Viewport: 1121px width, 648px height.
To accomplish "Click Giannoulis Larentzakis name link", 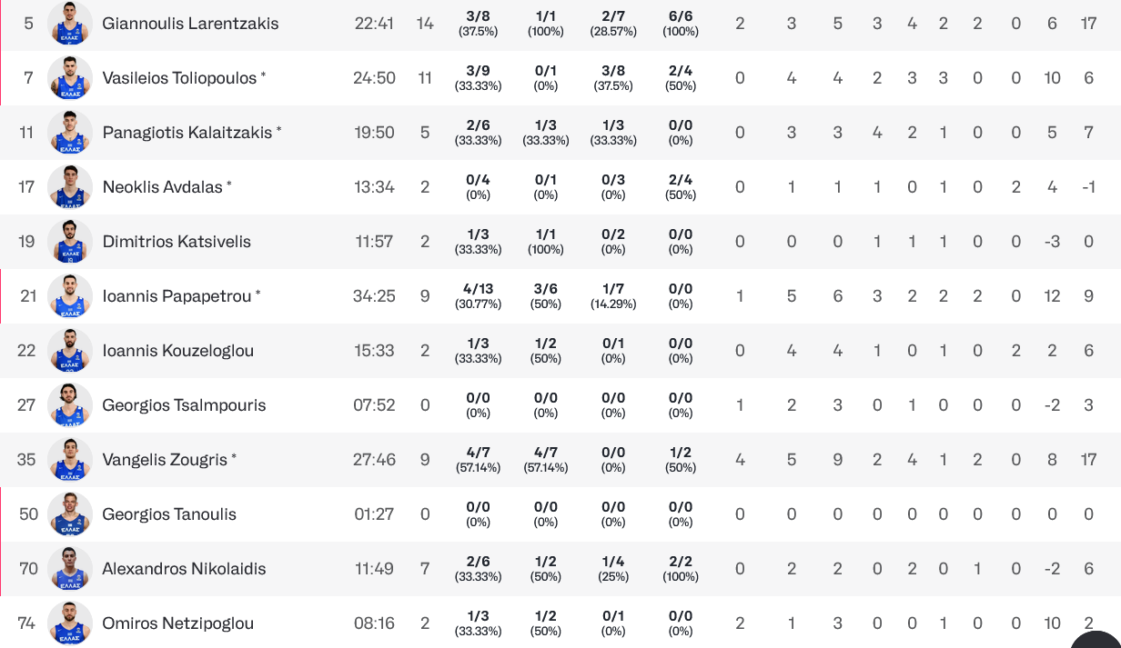I will point(190,24).
